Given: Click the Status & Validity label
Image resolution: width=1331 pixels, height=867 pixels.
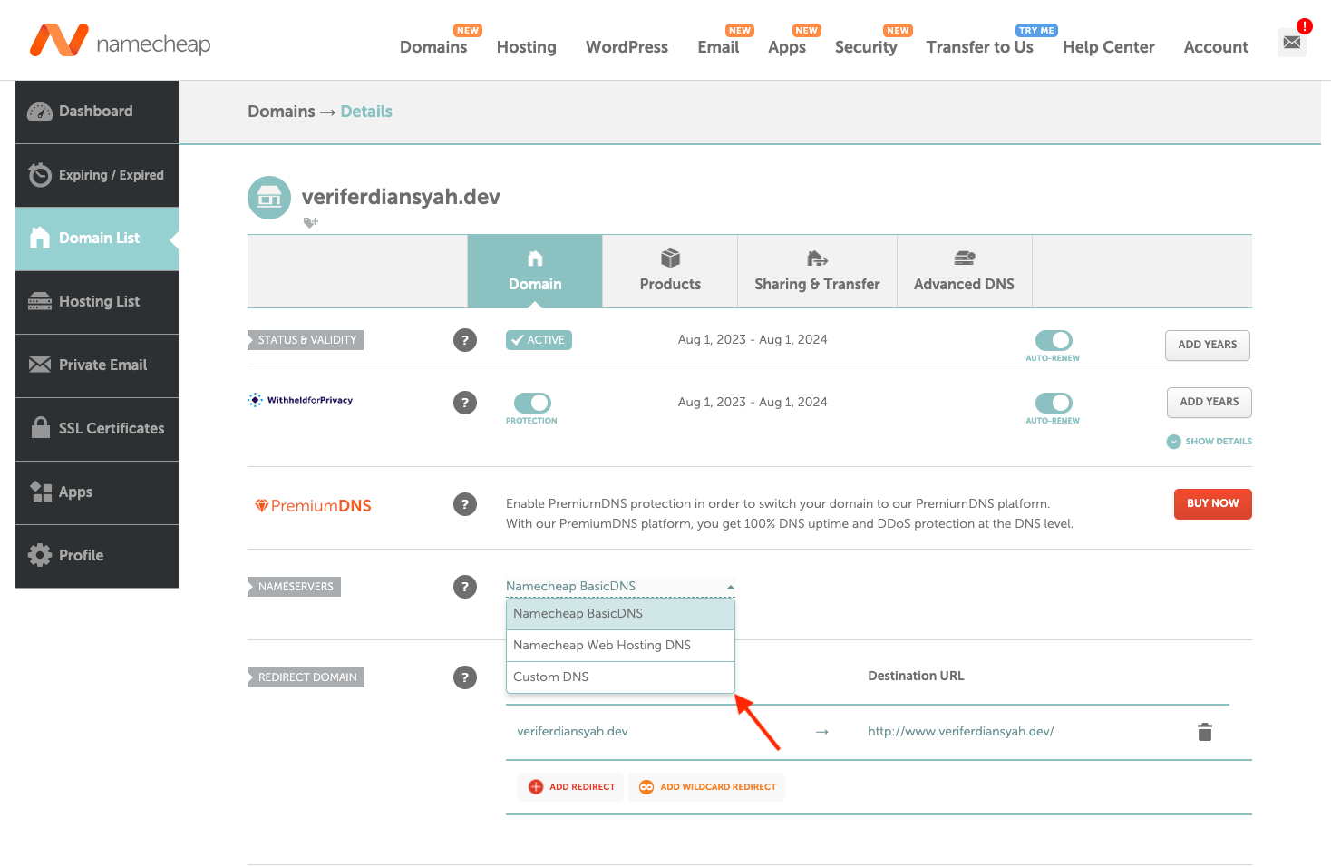Looking at the screenshot, I should point(306,340).
